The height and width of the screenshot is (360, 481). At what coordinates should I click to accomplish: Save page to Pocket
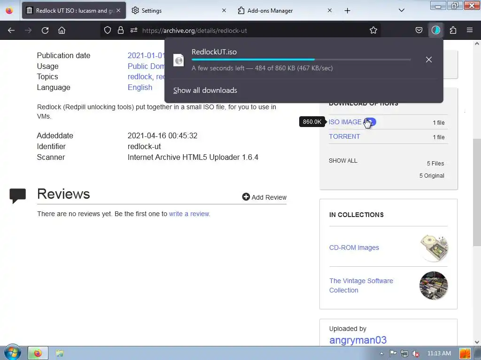tap(419, 30)
